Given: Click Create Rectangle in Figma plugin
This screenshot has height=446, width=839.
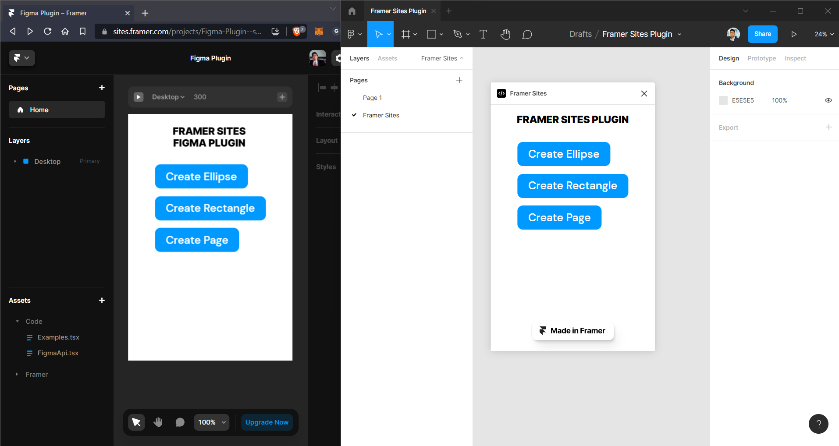Looking at the screenshot, I should [572, 186].
